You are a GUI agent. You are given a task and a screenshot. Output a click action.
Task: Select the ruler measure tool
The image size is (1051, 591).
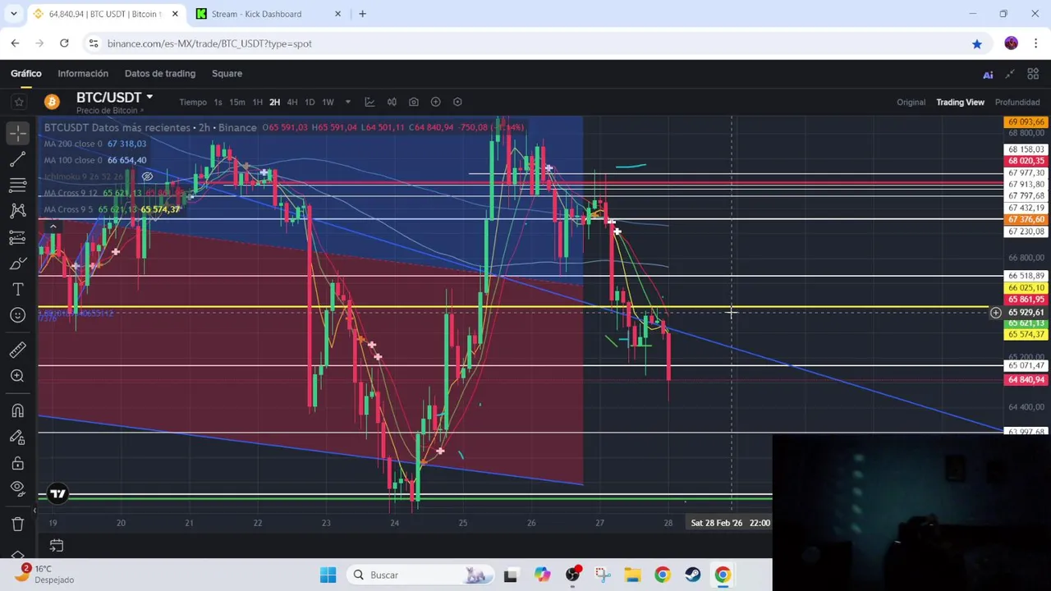[x=18, y=350]
